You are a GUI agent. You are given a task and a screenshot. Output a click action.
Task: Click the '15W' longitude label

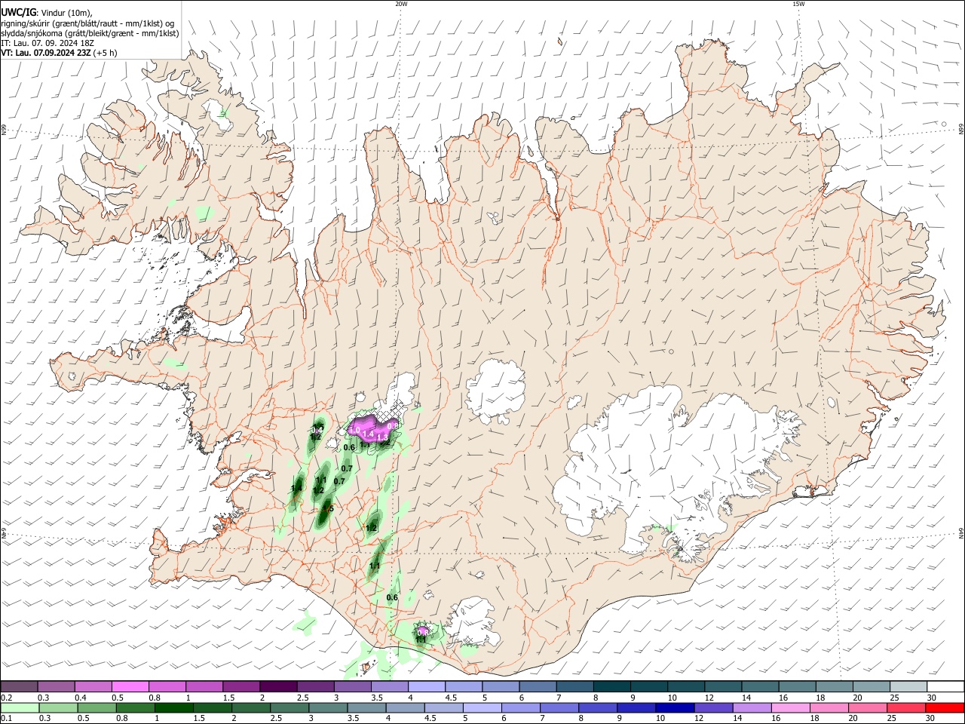(798, 4)
